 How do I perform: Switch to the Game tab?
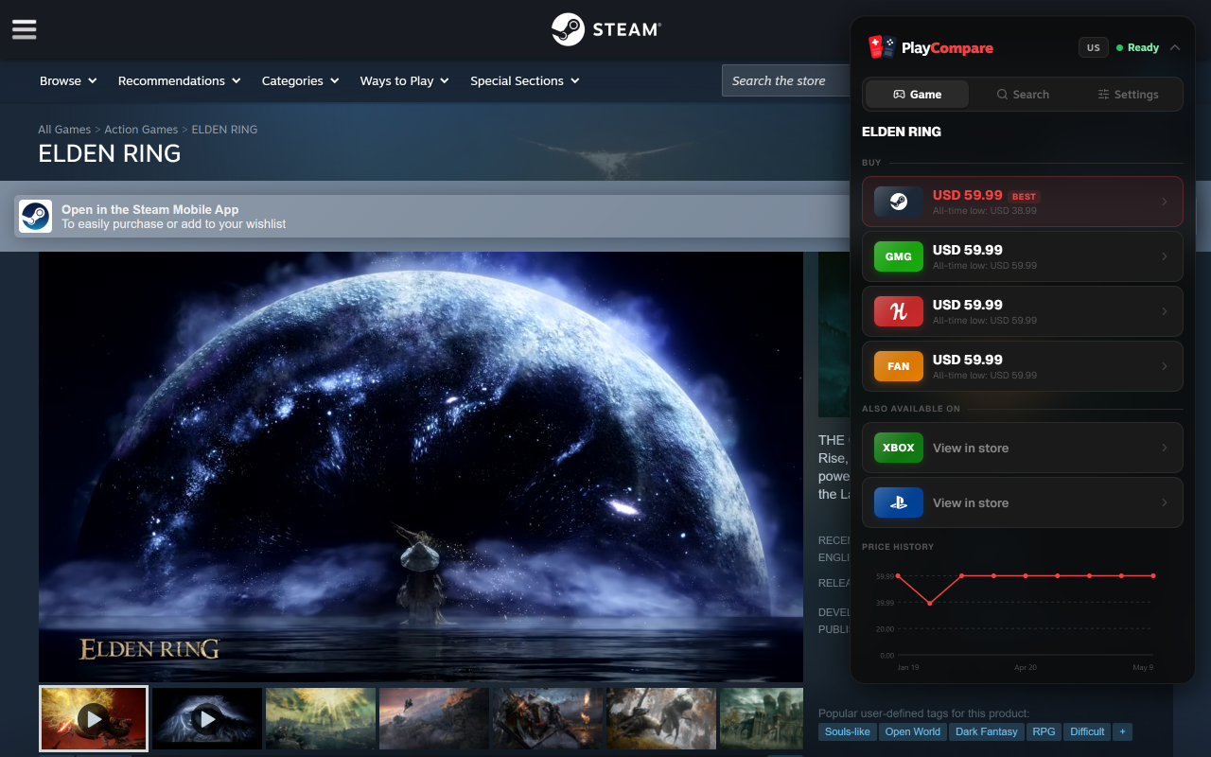point(917,95)
